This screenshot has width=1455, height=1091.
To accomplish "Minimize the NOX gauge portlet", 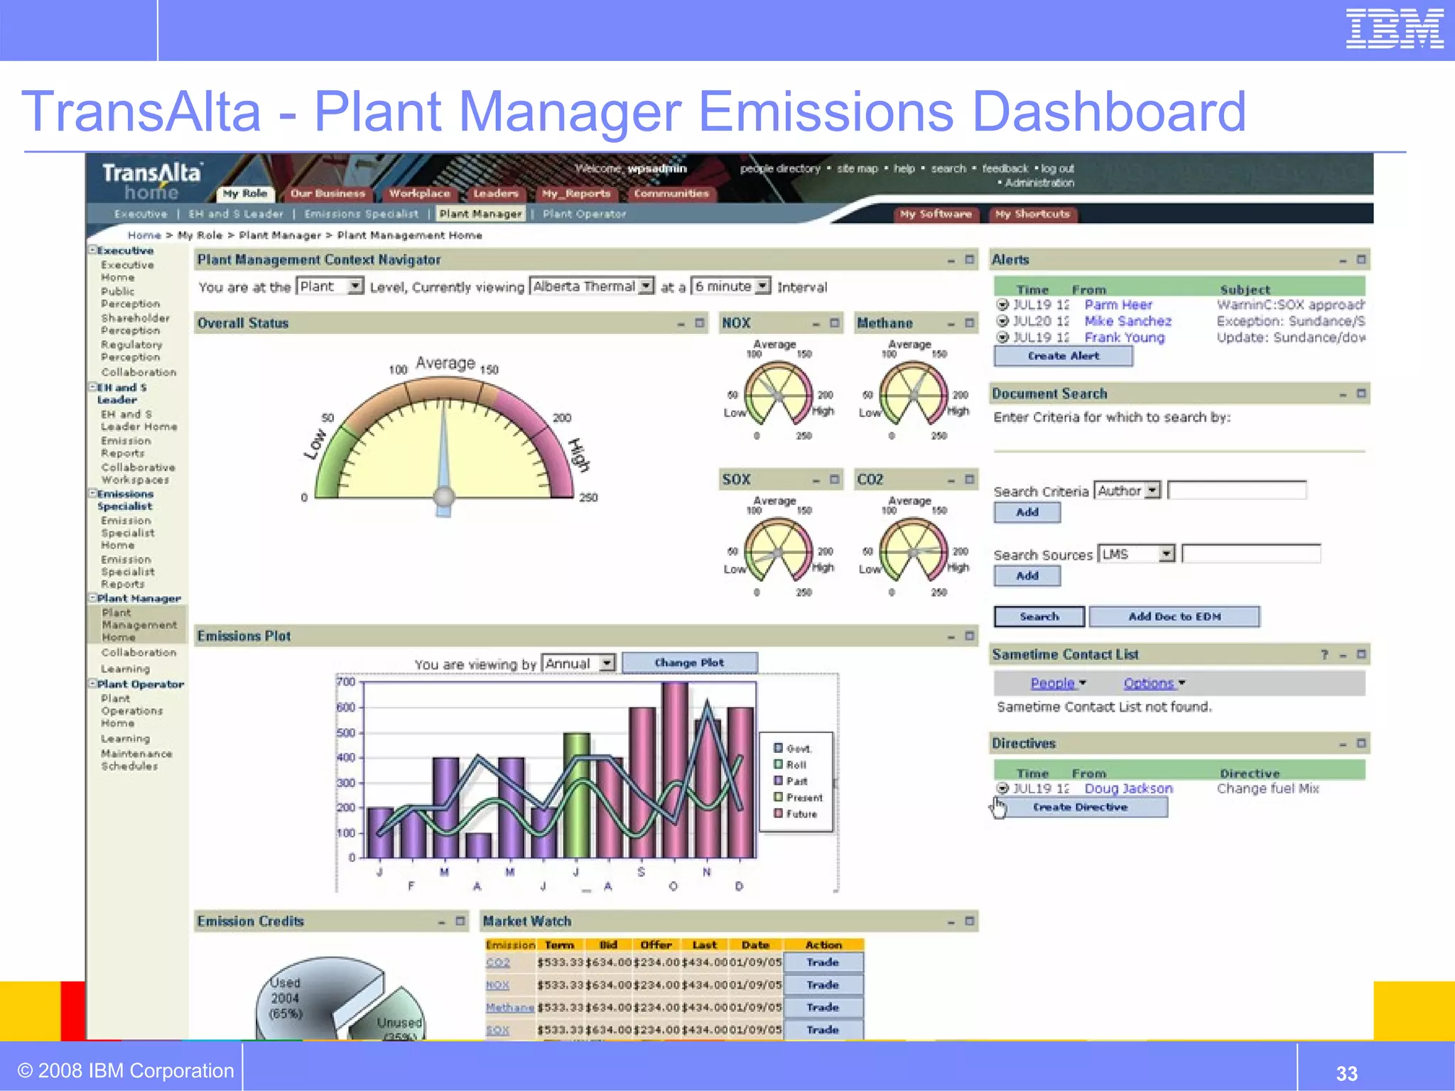I will 816,324.
